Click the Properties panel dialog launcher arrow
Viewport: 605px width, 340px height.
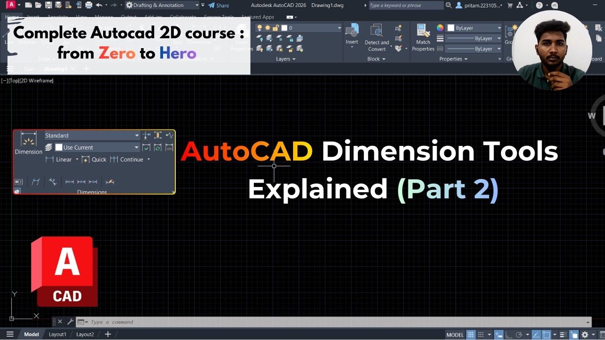pos(500,59)
